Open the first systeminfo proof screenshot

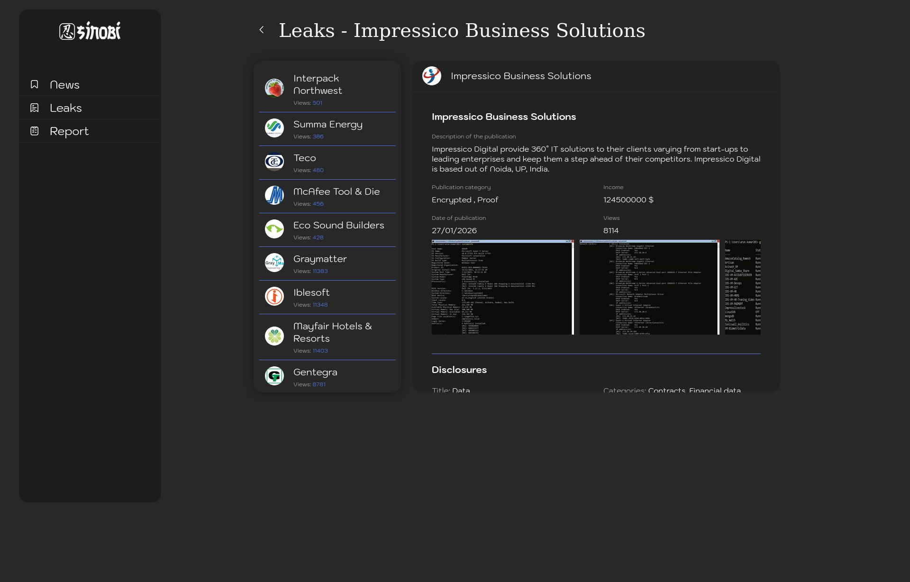[x=502, y=287]
